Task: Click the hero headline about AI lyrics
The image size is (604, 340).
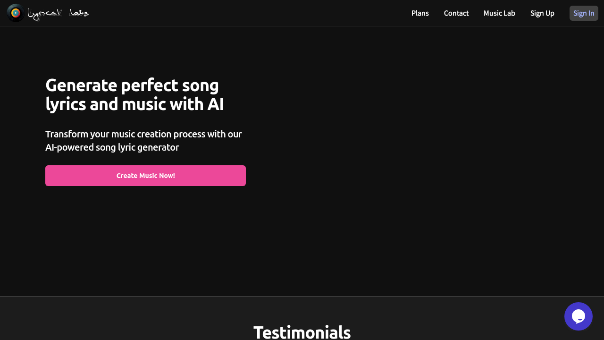Action: [x=135, y=94]
